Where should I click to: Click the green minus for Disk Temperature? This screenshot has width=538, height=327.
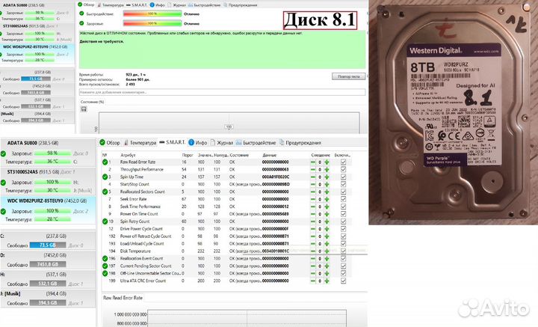[x=313, y=251]
